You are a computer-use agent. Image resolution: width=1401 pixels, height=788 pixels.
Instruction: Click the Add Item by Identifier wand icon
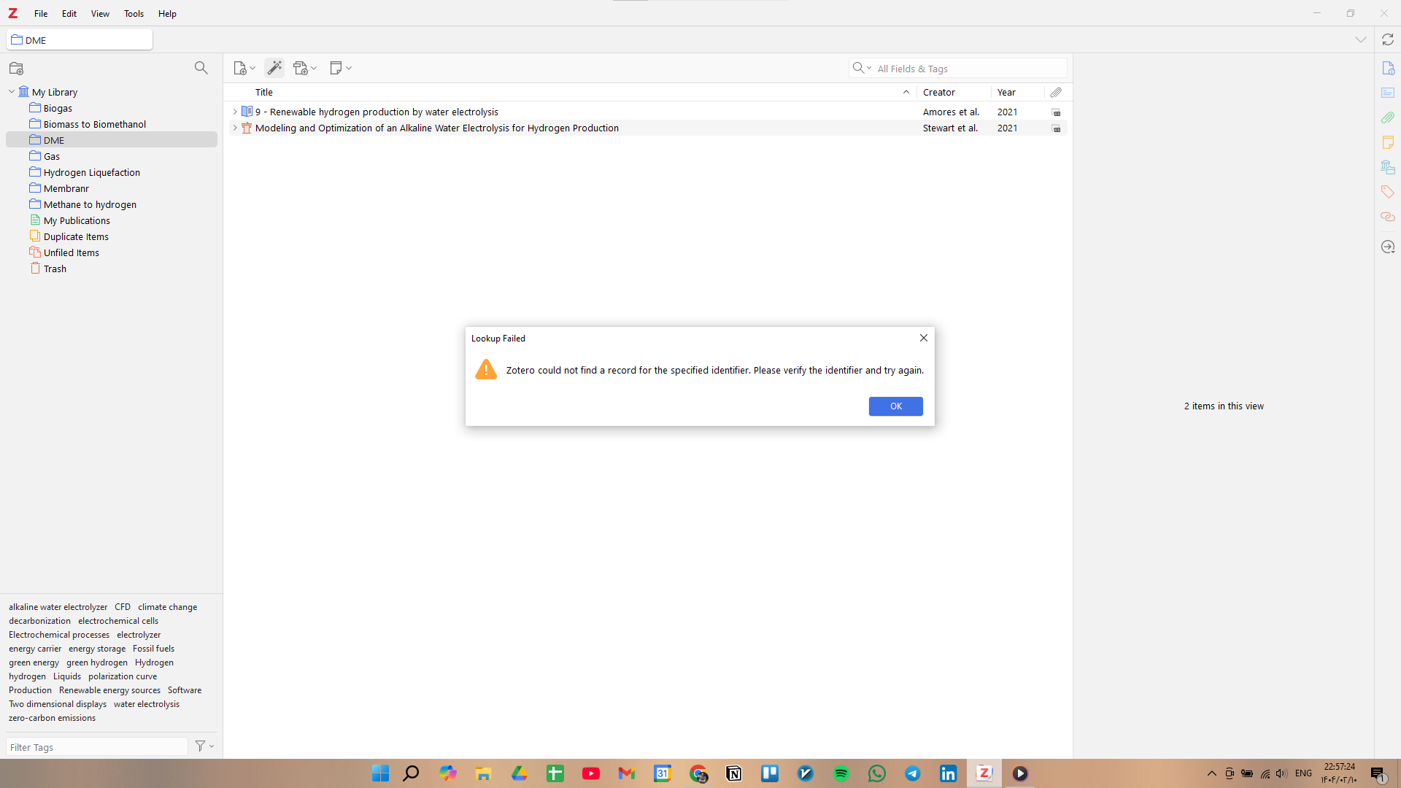[274, 68]
